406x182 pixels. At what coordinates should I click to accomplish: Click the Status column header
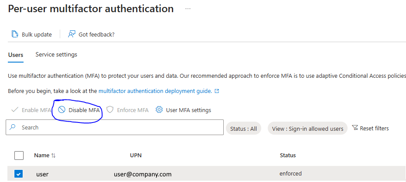[x=288, y=156]
